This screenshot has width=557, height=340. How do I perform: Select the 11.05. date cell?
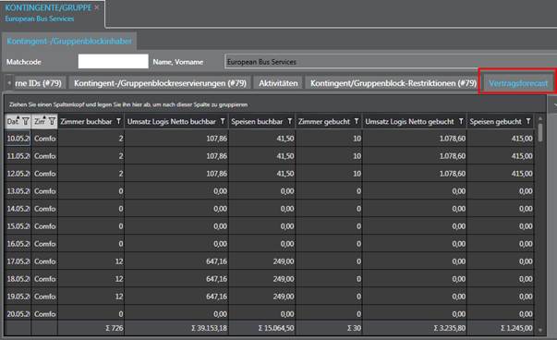pos(18,156)
